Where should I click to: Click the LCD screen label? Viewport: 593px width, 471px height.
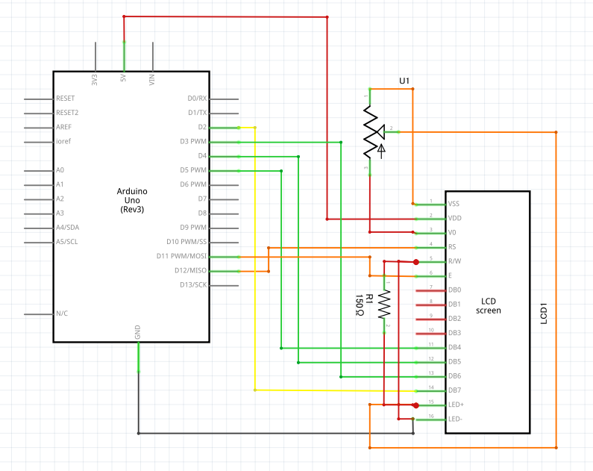489,306
